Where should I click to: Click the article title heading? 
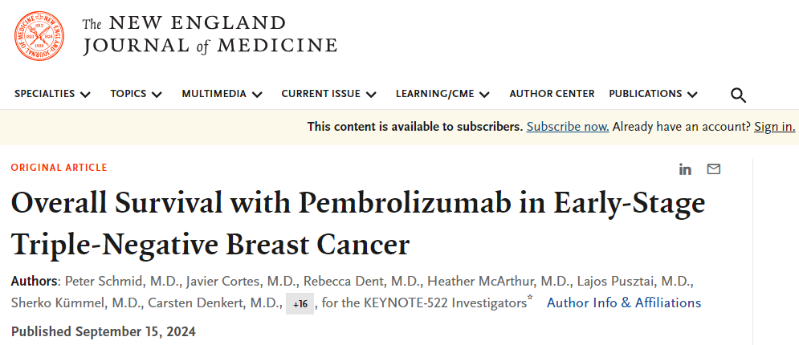tap(357, 223)
